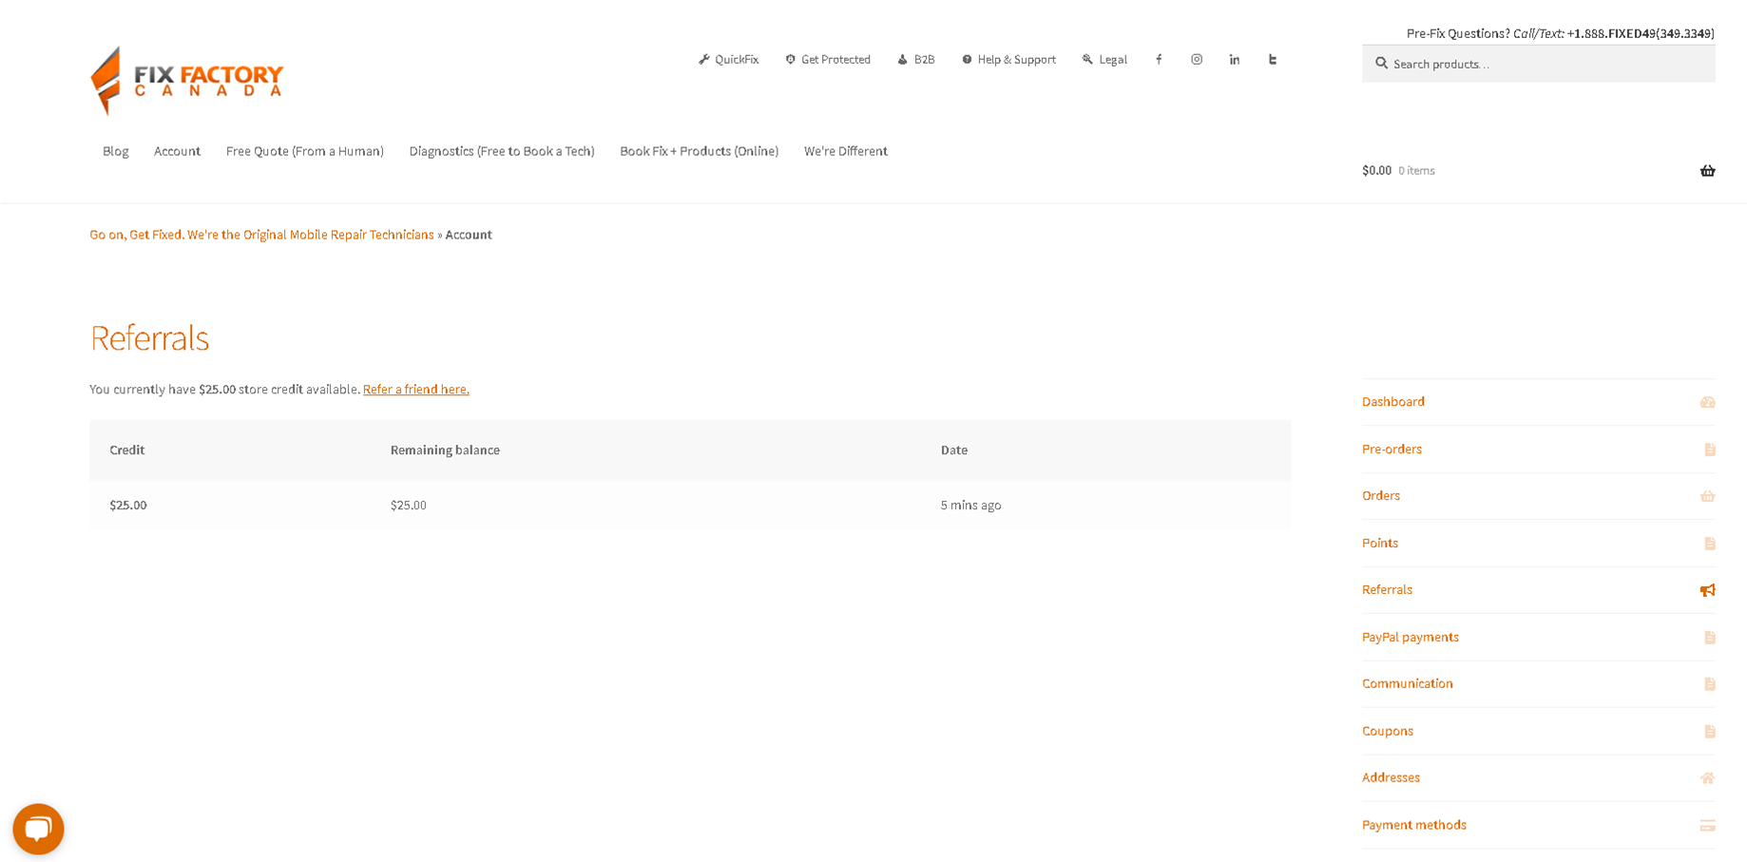This screenshot has height=862, width=1747.
Task: Open Points in account sidebar
Action: 1380,544
